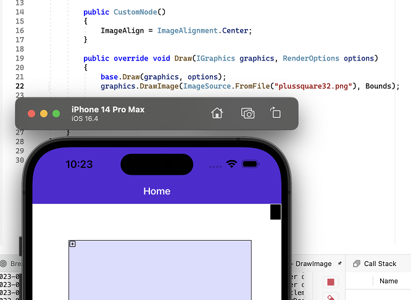Click the green zoom window button

pyautogui.click(x=56, y=114)
